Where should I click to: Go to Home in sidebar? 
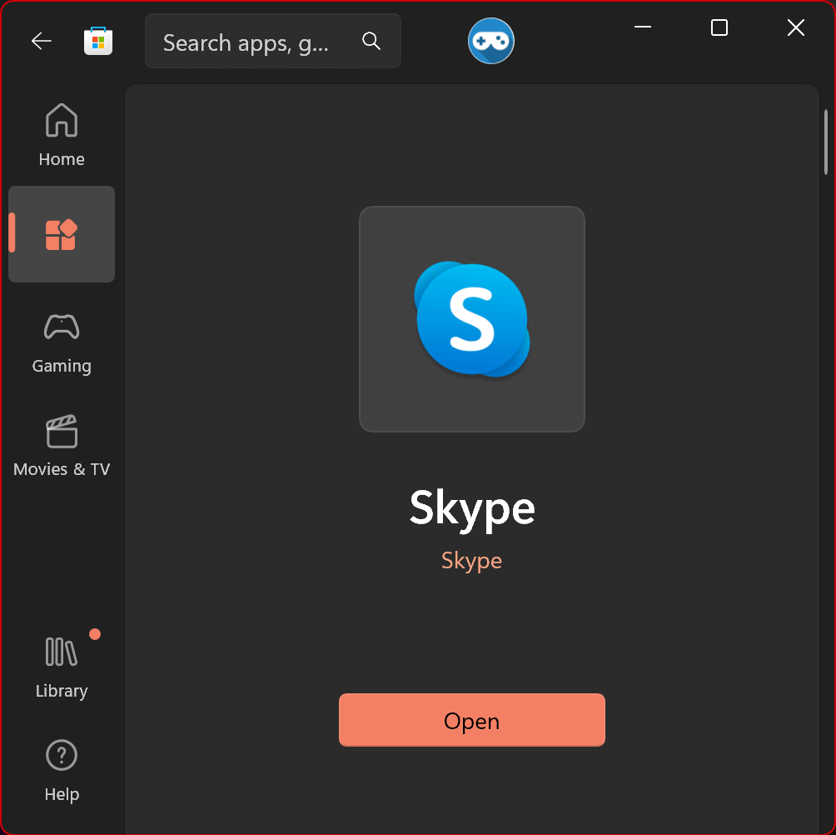(x=62, y=135)
